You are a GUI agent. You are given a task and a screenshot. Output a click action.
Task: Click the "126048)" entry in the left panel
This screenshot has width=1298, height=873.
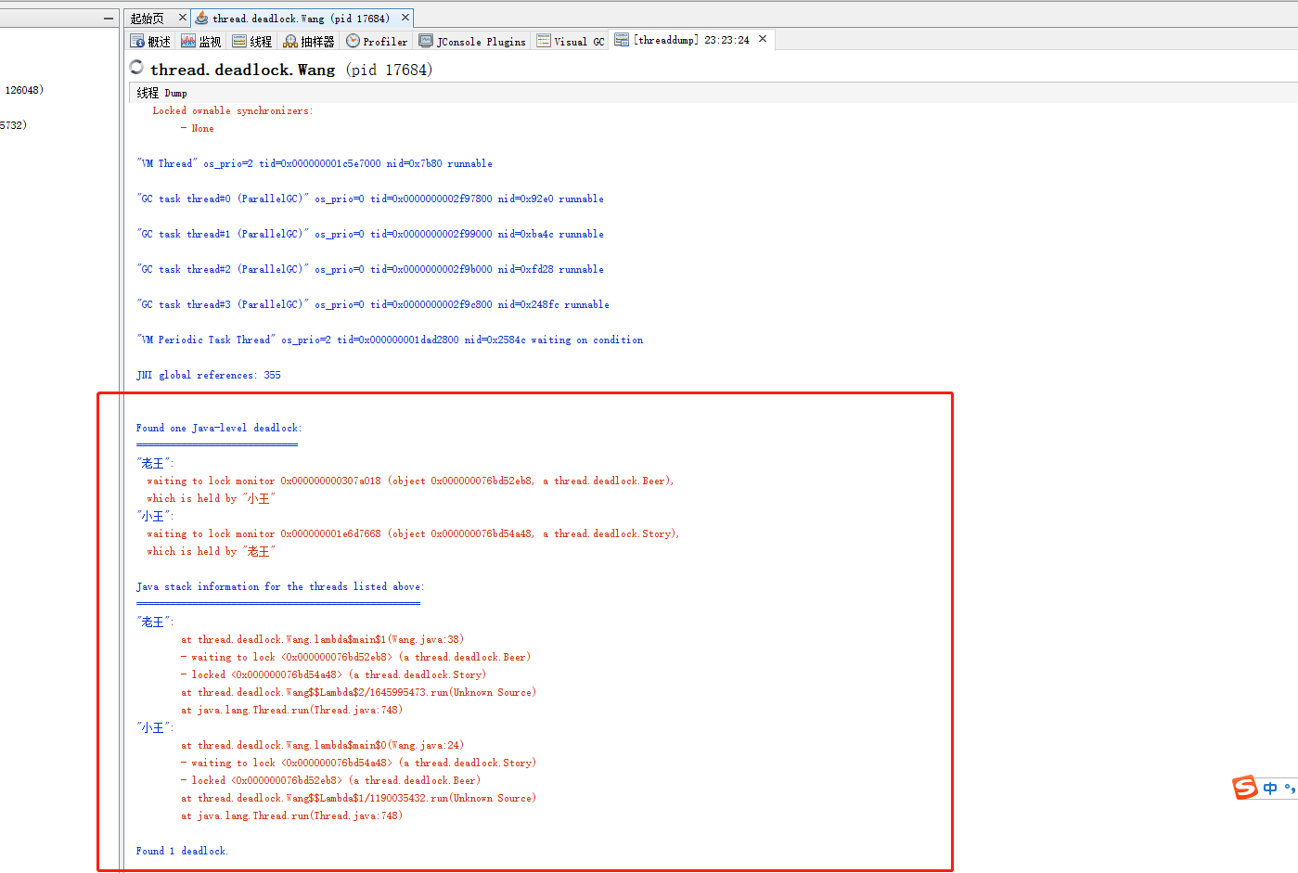click(24, 90)
